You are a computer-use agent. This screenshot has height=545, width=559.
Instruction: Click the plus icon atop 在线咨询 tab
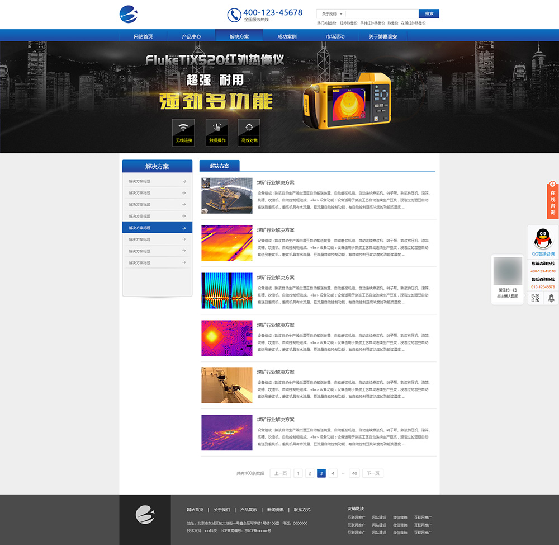[553, 184]
